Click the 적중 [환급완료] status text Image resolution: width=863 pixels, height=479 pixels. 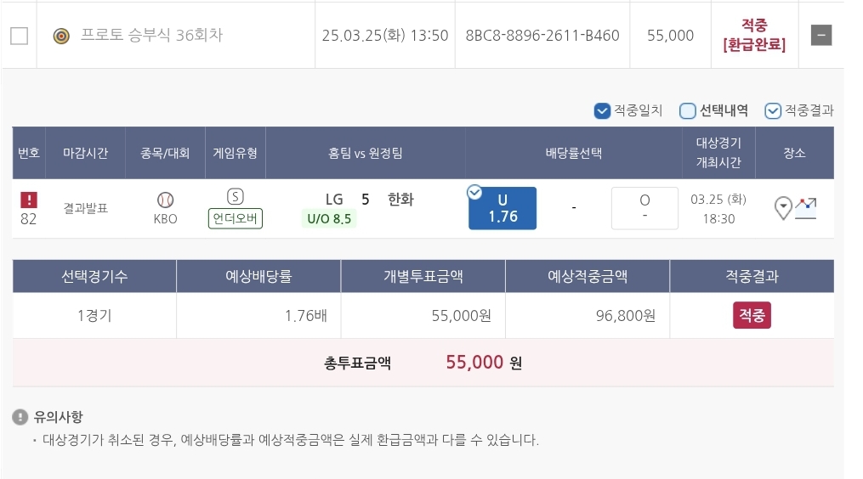754,36
